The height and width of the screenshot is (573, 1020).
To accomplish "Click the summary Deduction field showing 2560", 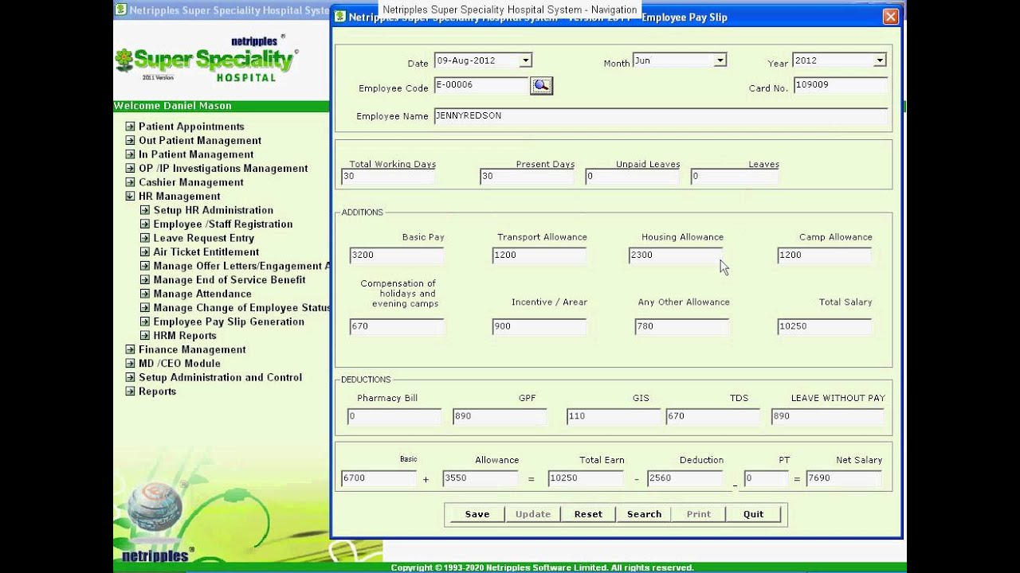I will (685, 479).
